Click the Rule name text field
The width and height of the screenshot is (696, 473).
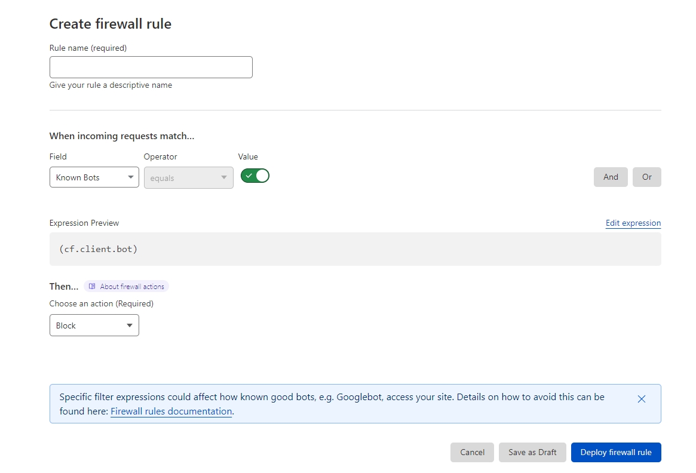(151, 67)
